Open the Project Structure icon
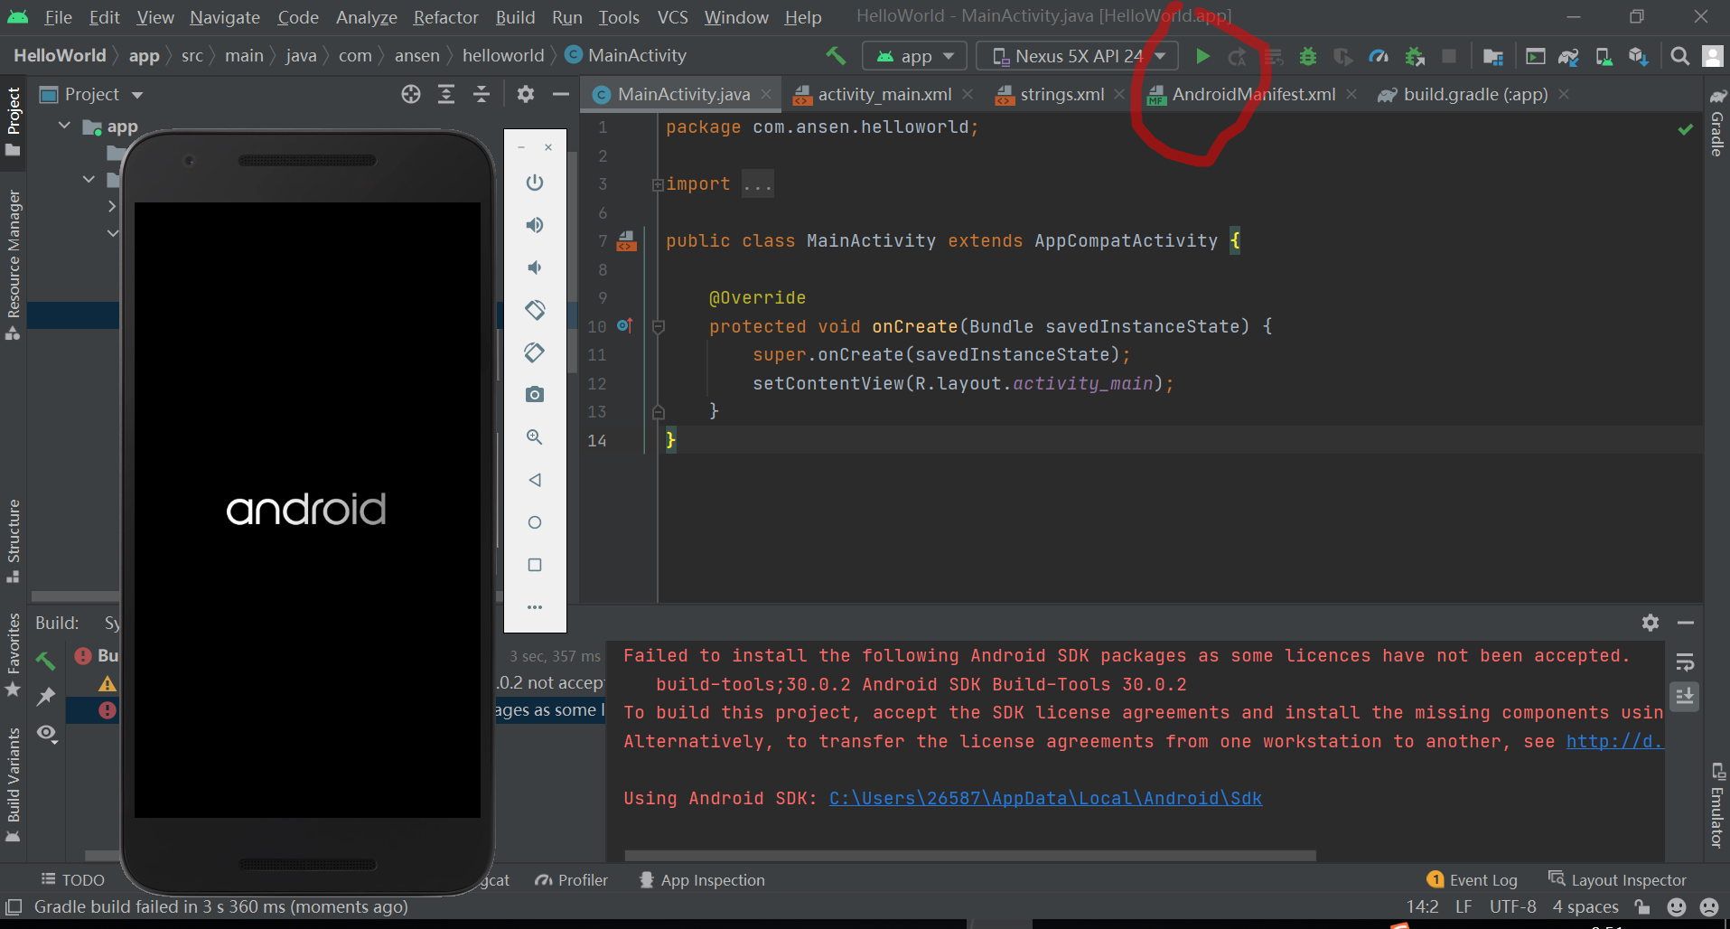The height and width of the screenshot is (929, 1730). (1492, 56)
